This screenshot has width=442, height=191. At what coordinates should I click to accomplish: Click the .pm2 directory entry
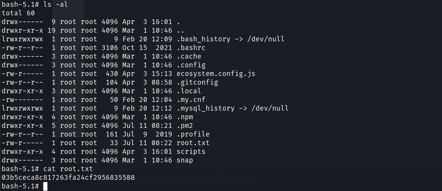tap(185, 126)
